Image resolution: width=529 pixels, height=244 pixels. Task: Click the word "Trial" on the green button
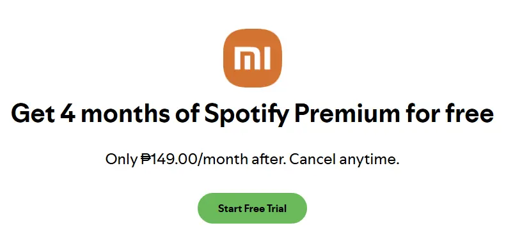pyautogui.click(x=276, y=208)
